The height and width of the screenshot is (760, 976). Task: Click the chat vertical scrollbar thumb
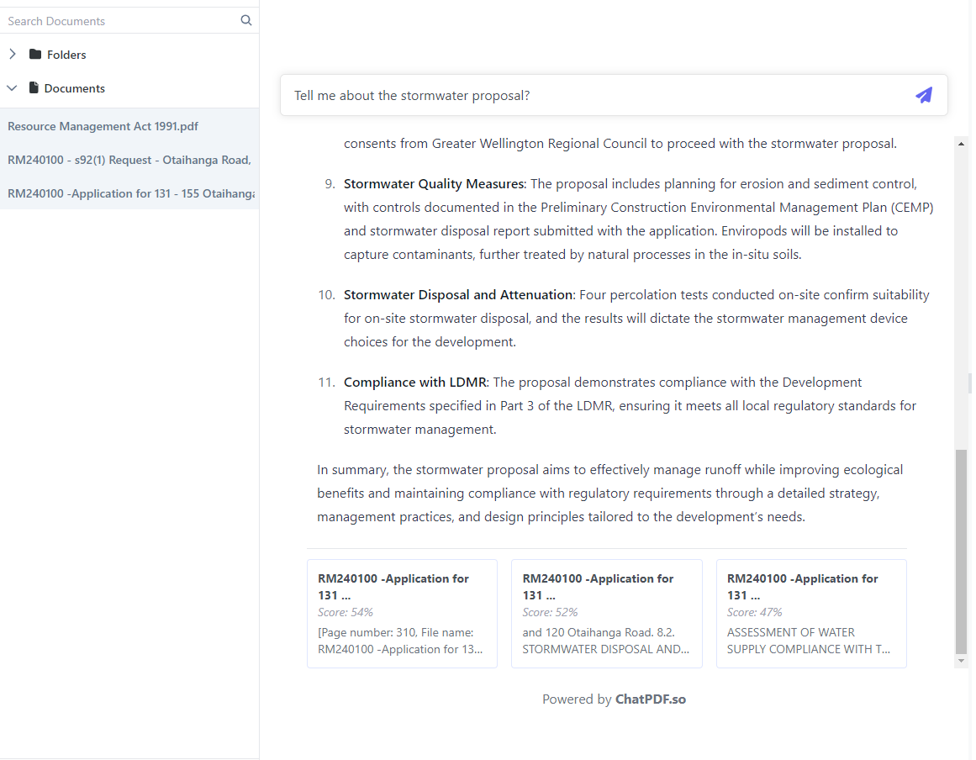point(962,551)
